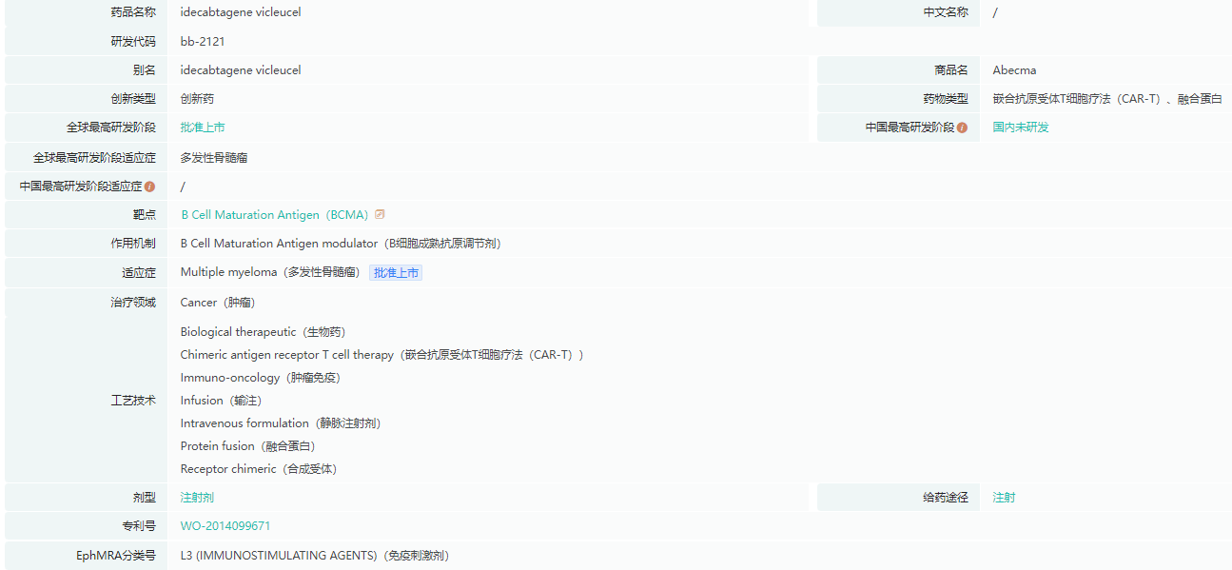Select the Abecma trade name
The width and height of the screenshot is (1232, 570).
click(x=1014, y=70)
